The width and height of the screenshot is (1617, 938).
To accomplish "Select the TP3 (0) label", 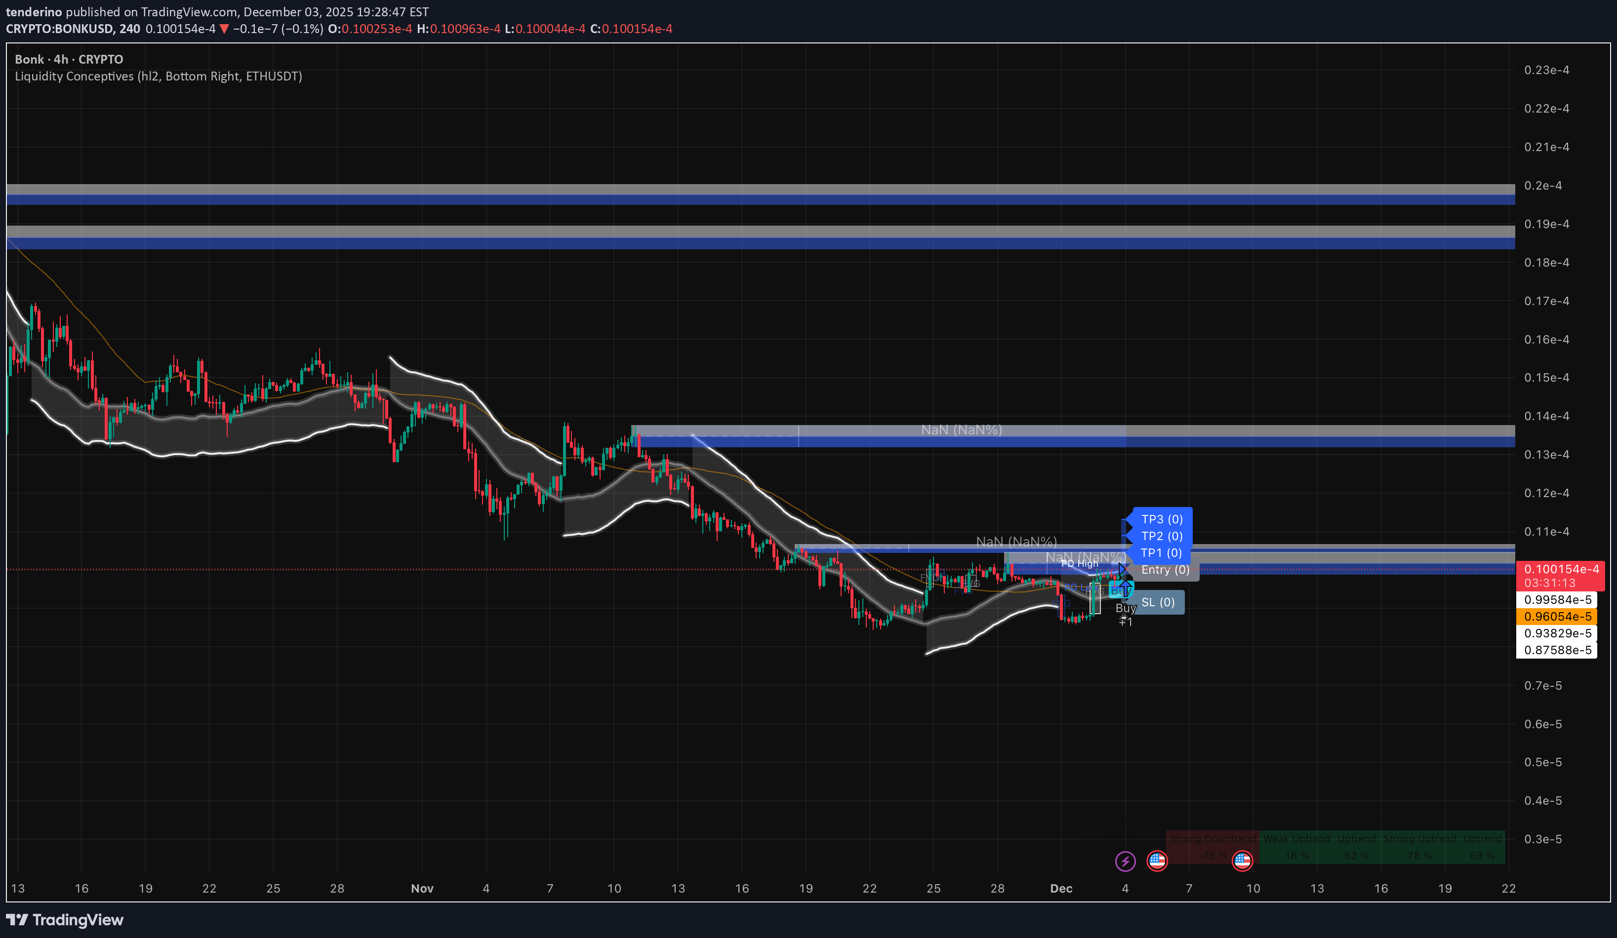I will (x=1162, y=519).
